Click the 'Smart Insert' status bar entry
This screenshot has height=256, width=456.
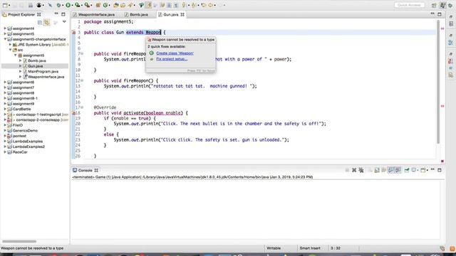[310, 248]
